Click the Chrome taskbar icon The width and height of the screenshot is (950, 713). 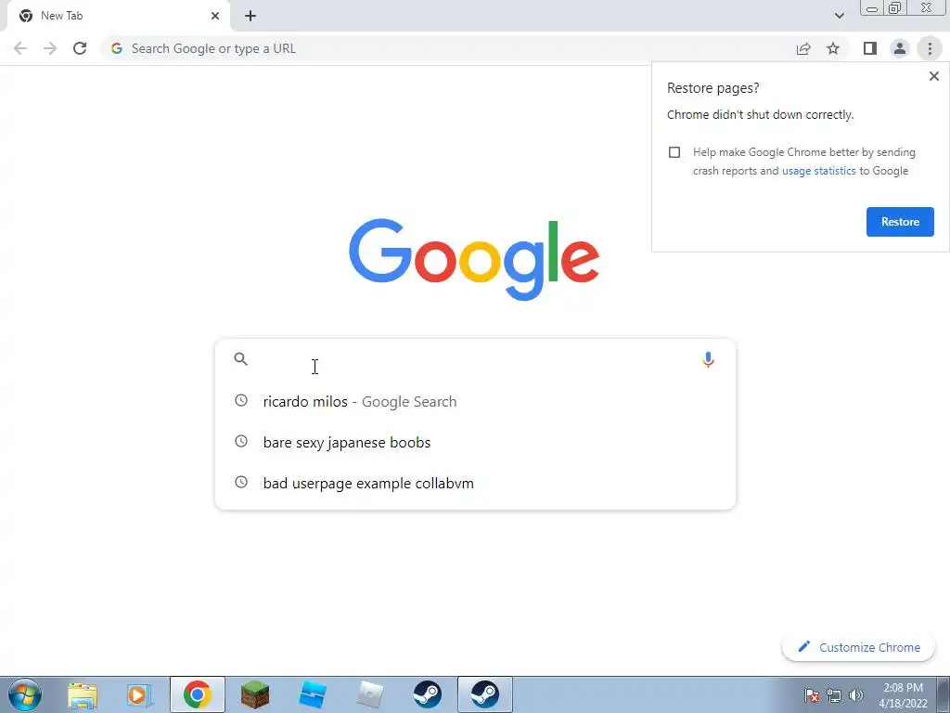pyautogui.click(x=197, y=694)
